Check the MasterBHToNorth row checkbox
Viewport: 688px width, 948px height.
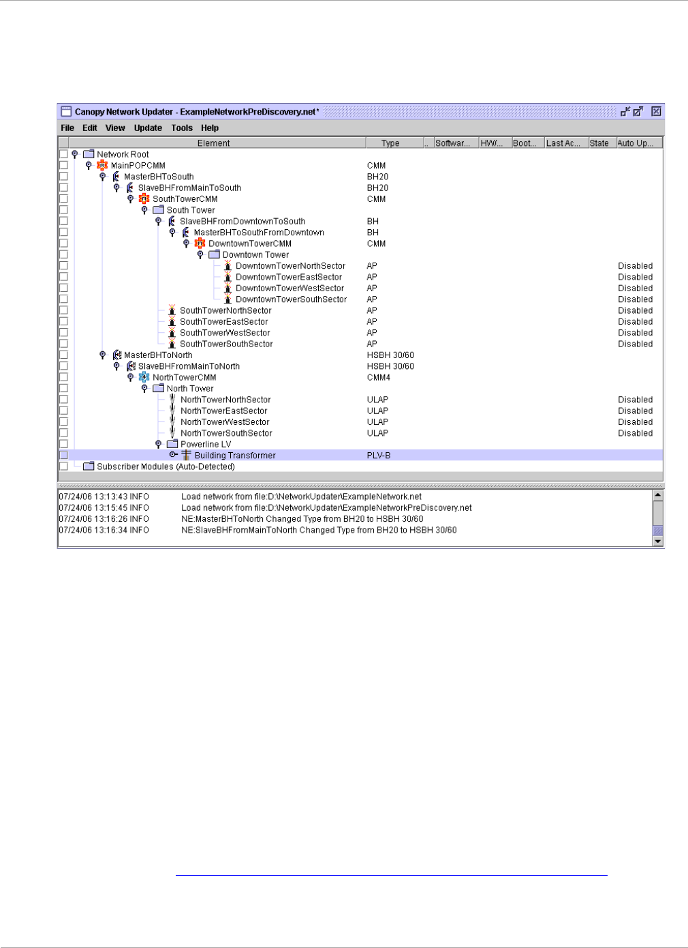63,355
